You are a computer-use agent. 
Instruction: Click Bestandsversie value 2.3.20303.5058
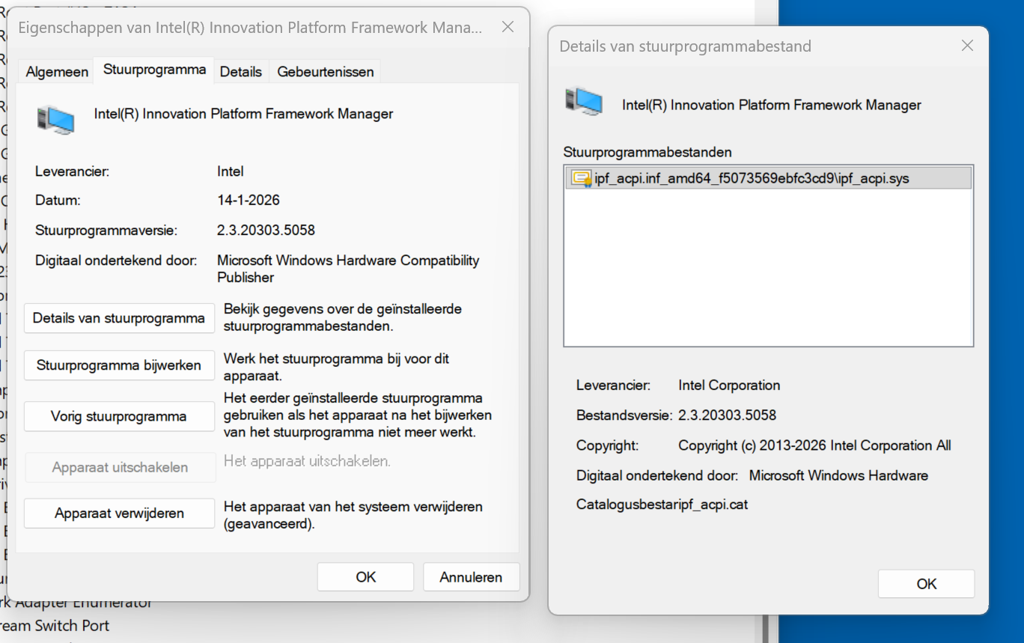click(727, 415)
